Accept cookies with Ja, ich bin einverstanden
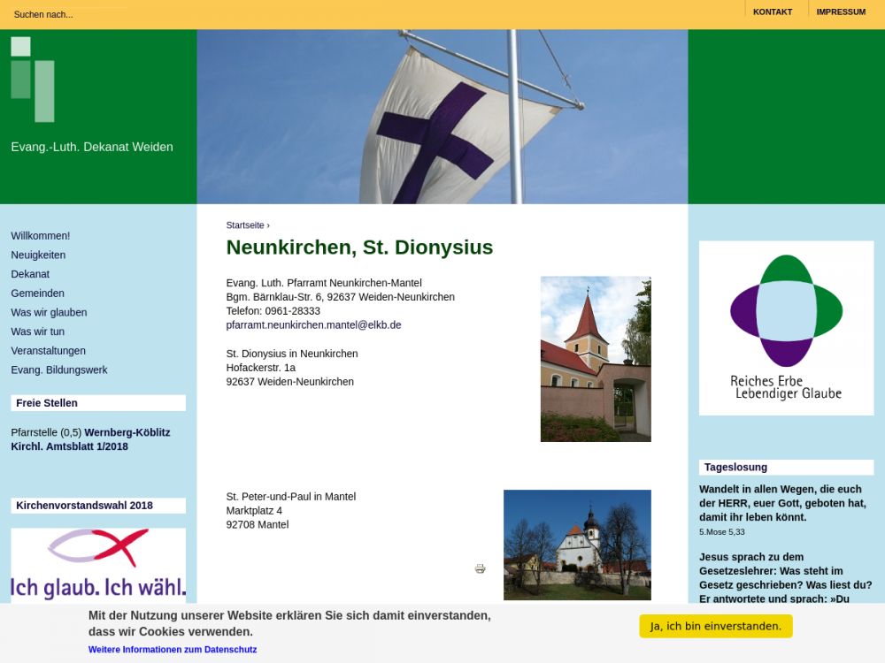The width and height of the screenshot is (885, 663). tap(715, 627)
